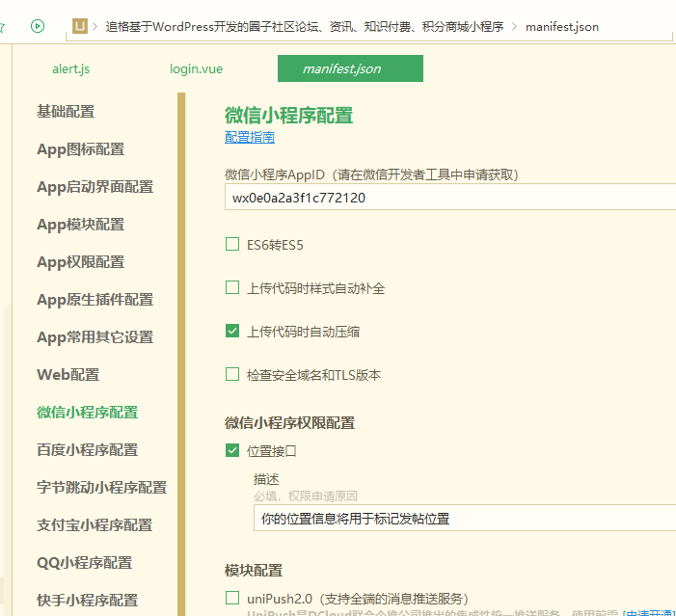This screenshot has height=616, width=676.
Task: Click the green run play icon
Action: pos(38,26)
